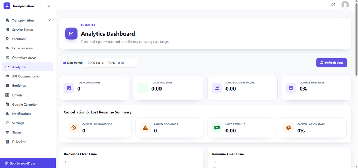Click the API Documentation code icon
The width and height of the screenshot is (358, 168).
tap(7, 76)
